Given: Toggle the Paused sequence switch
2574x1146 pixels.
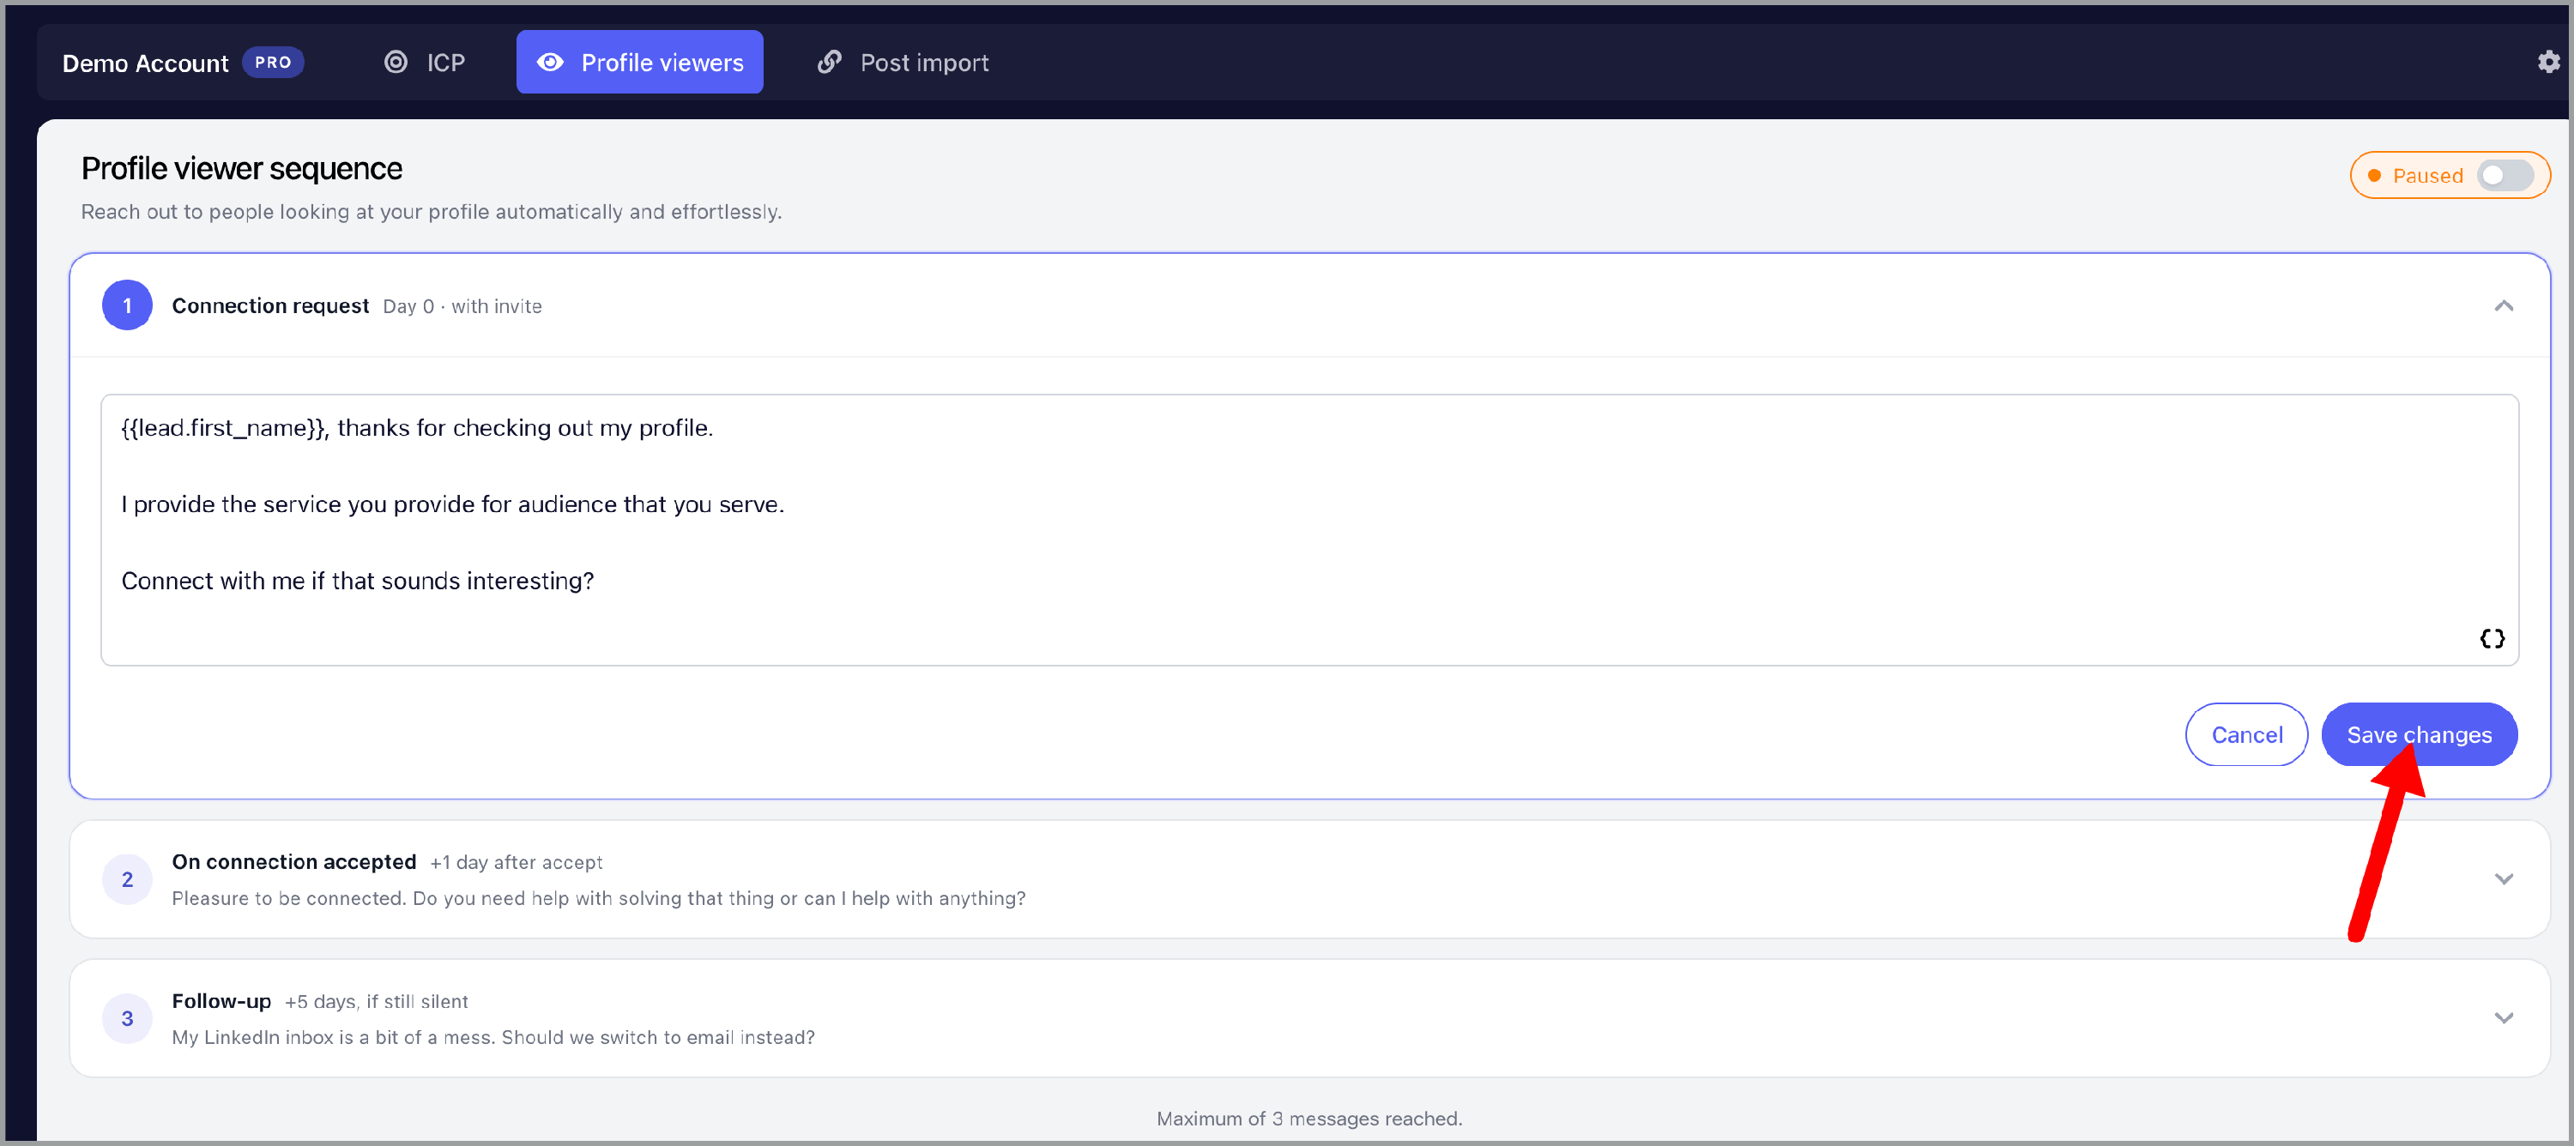Looking at the screenshot, I should [x=2505, y=176].
